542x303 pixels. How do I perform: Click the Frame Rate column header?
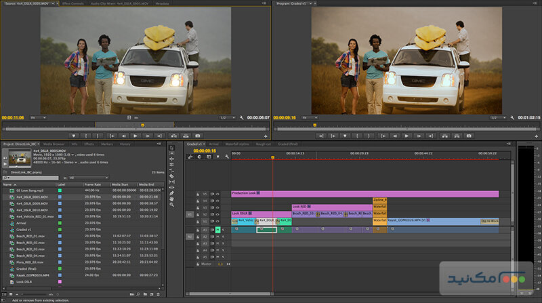click(96, 184)
